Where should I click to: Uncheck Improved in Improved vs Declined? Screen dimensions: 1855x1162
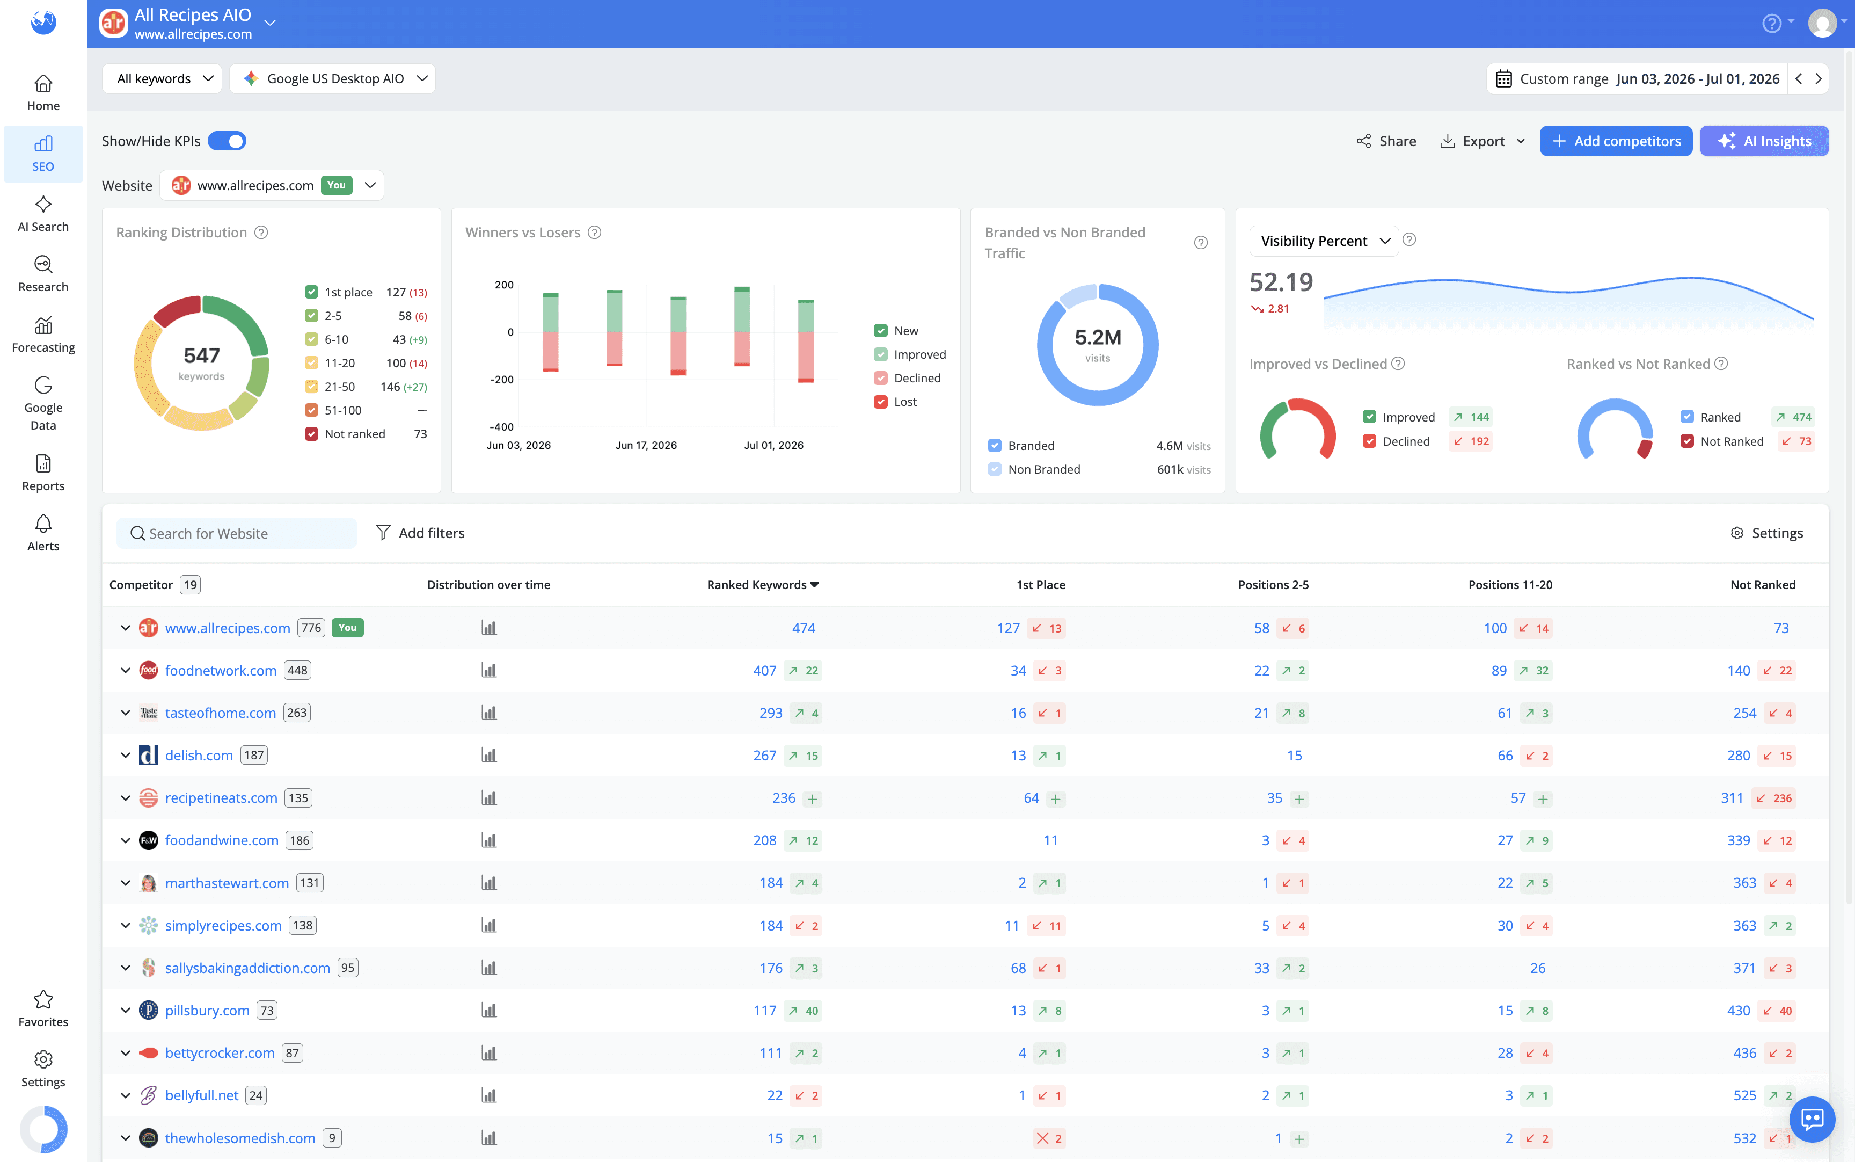pyautogui.click(x=1369, y=417)
